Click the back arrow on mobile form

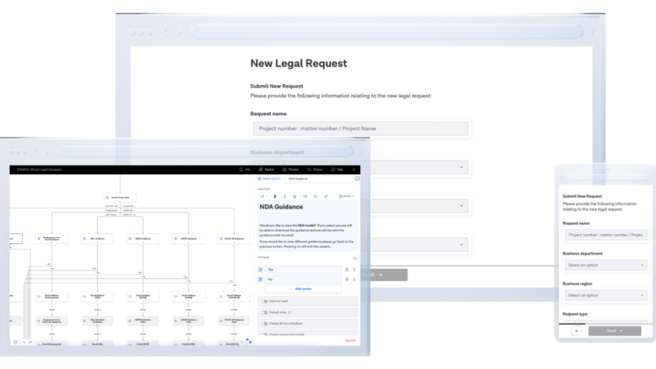coord(577,331)
